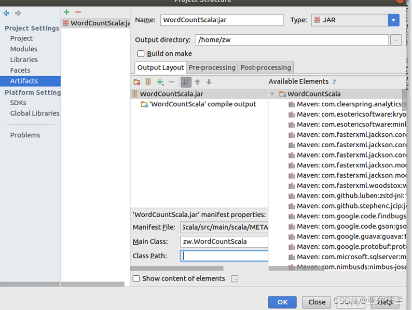
Task: Select Maven: com.github.luben:zstd-jni library
Action: pyautogui.click(x=347, y=196)
